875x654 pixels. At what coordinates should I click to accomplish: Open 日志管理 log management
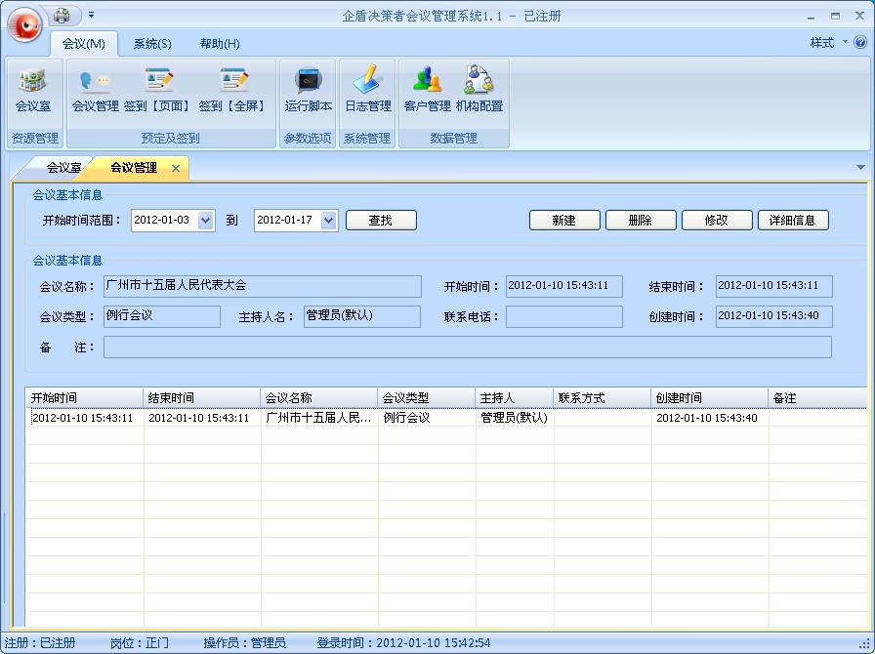(367, 90)
